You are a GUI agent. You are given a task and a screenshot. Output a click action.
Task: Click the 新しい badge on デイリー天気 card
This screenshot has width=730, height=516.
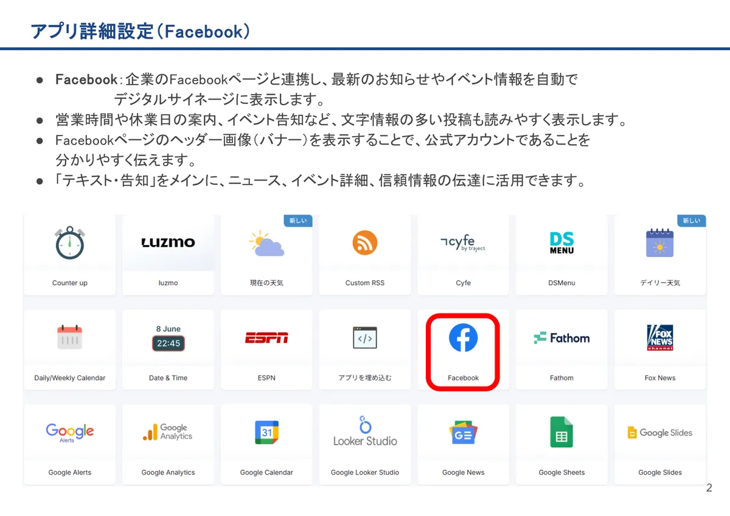(692, 221)
